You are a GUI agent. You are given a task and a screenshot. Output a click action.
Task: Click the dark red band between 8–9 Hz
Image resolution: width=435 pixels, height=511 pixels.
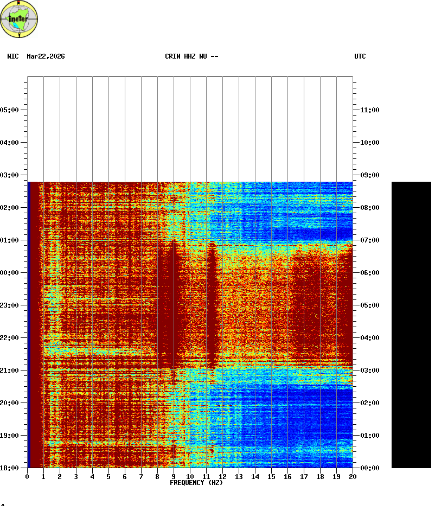[x=166, y=309]
